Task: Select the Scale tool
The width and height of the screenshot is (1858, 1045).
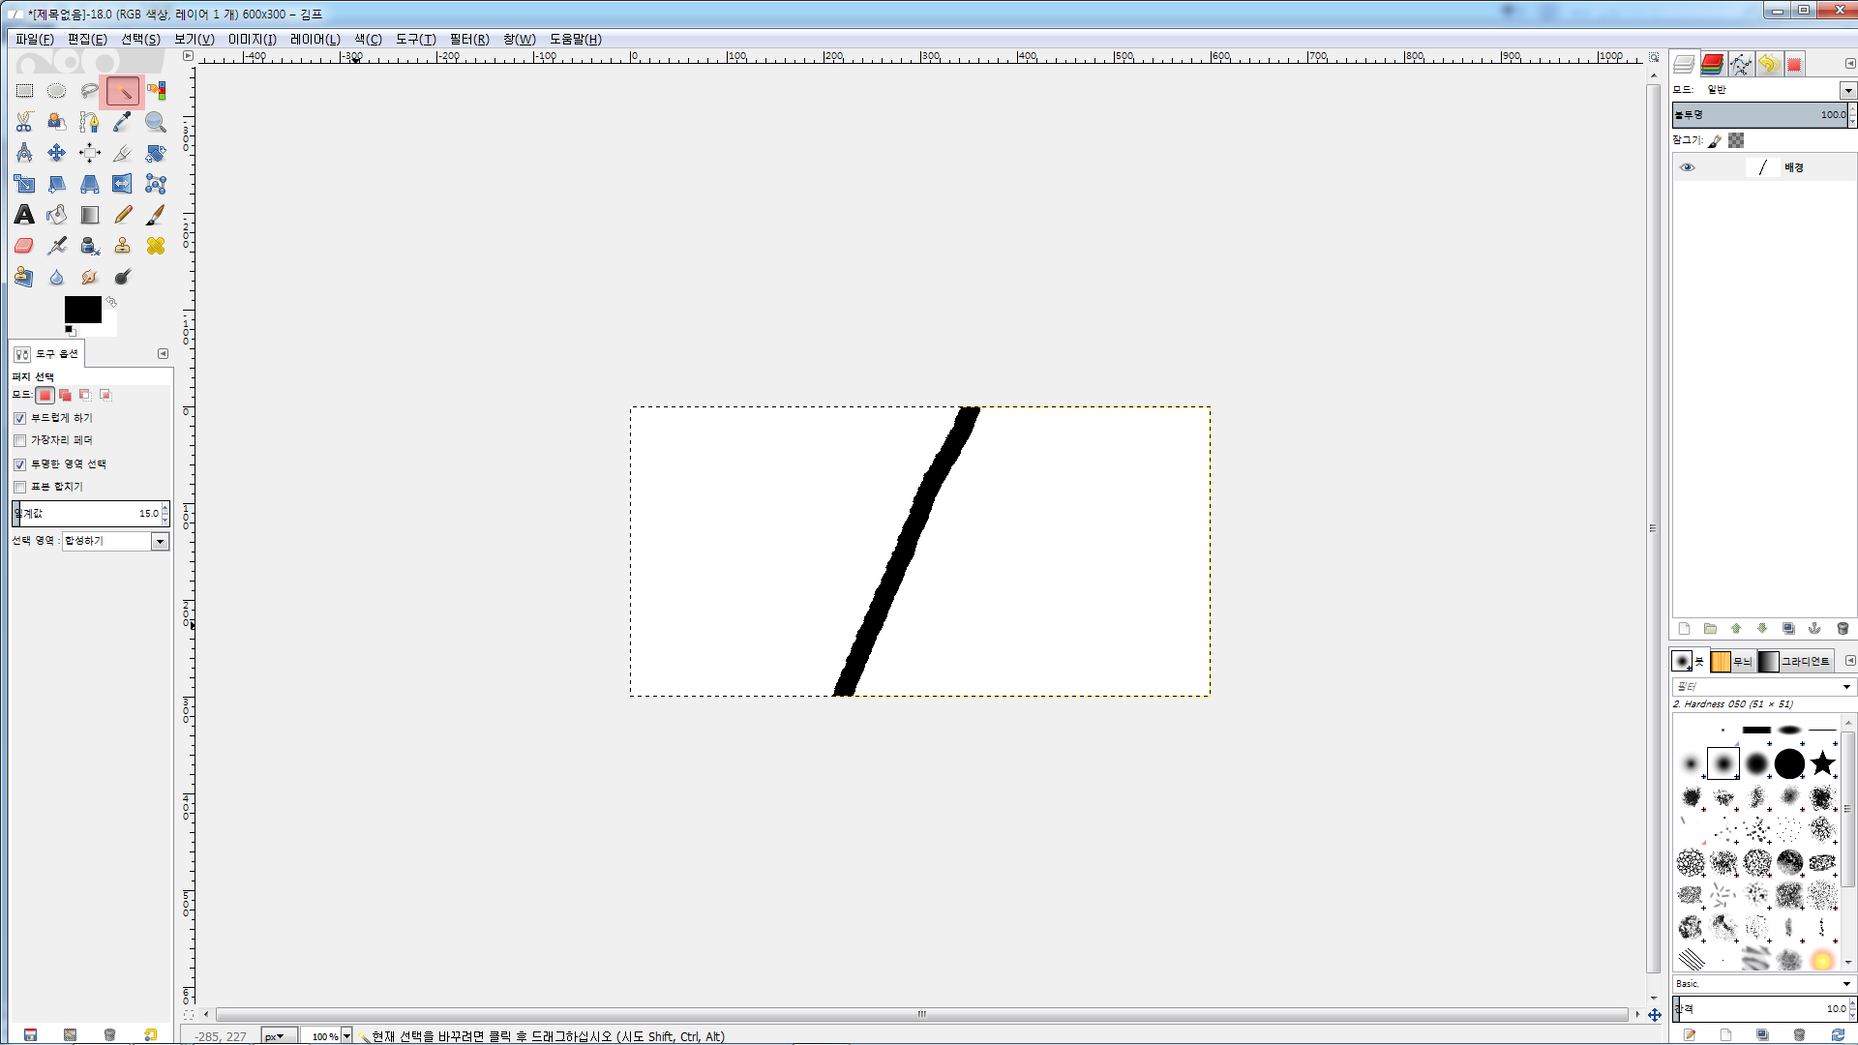Action: pos(24,184)
